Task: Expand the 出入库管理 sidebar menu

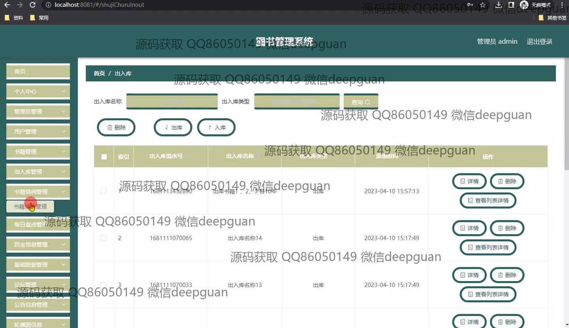Action: (38, 171)
